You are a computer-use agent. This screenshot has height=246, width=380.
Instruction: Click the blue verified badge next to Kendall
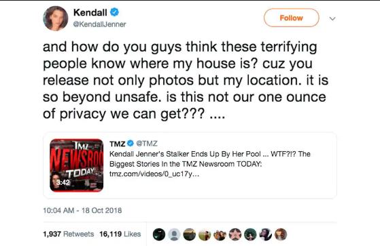pos(114,12)
